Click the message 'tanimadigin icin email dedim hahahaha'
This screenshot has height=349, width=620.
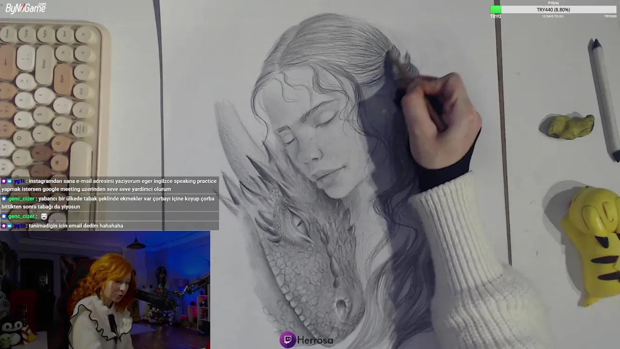[76, 226]
